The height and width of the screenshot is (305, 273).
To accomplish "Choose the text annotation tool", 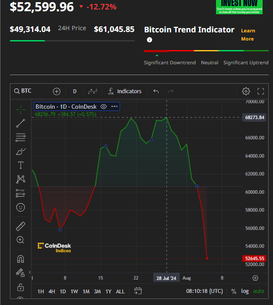I will (x=20, y=165).
